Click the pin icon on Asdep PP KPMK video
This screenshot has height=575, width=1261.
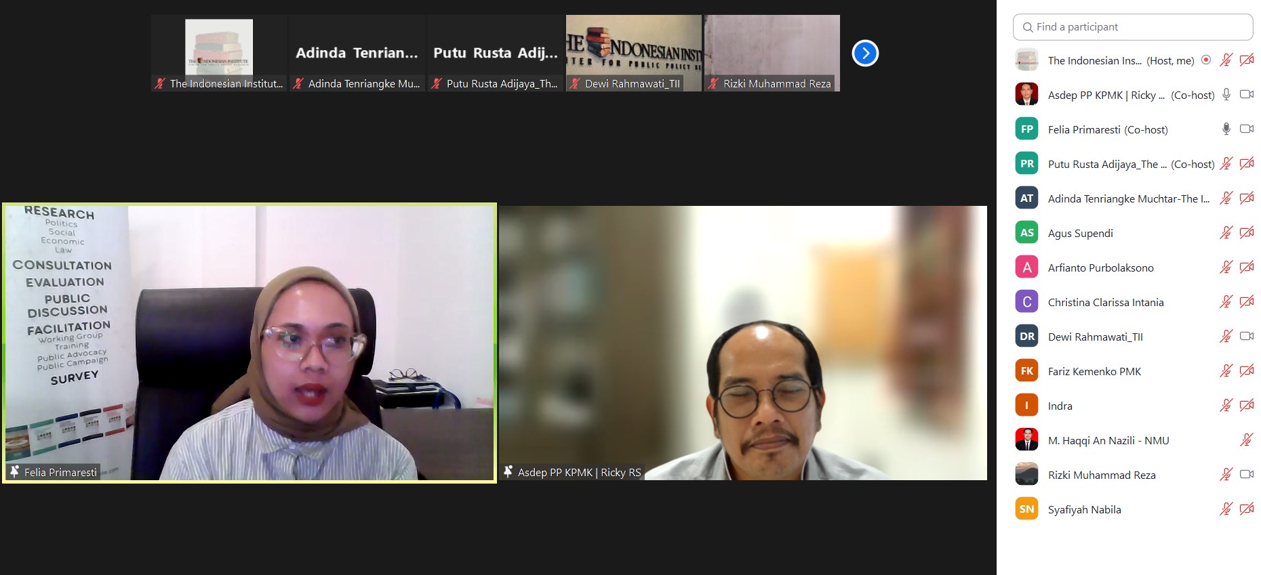[x=508, y=471]
